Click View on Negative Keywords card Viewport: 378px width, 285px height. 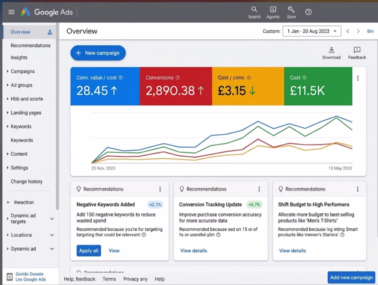pyautogui.click(x=114, y=251)
